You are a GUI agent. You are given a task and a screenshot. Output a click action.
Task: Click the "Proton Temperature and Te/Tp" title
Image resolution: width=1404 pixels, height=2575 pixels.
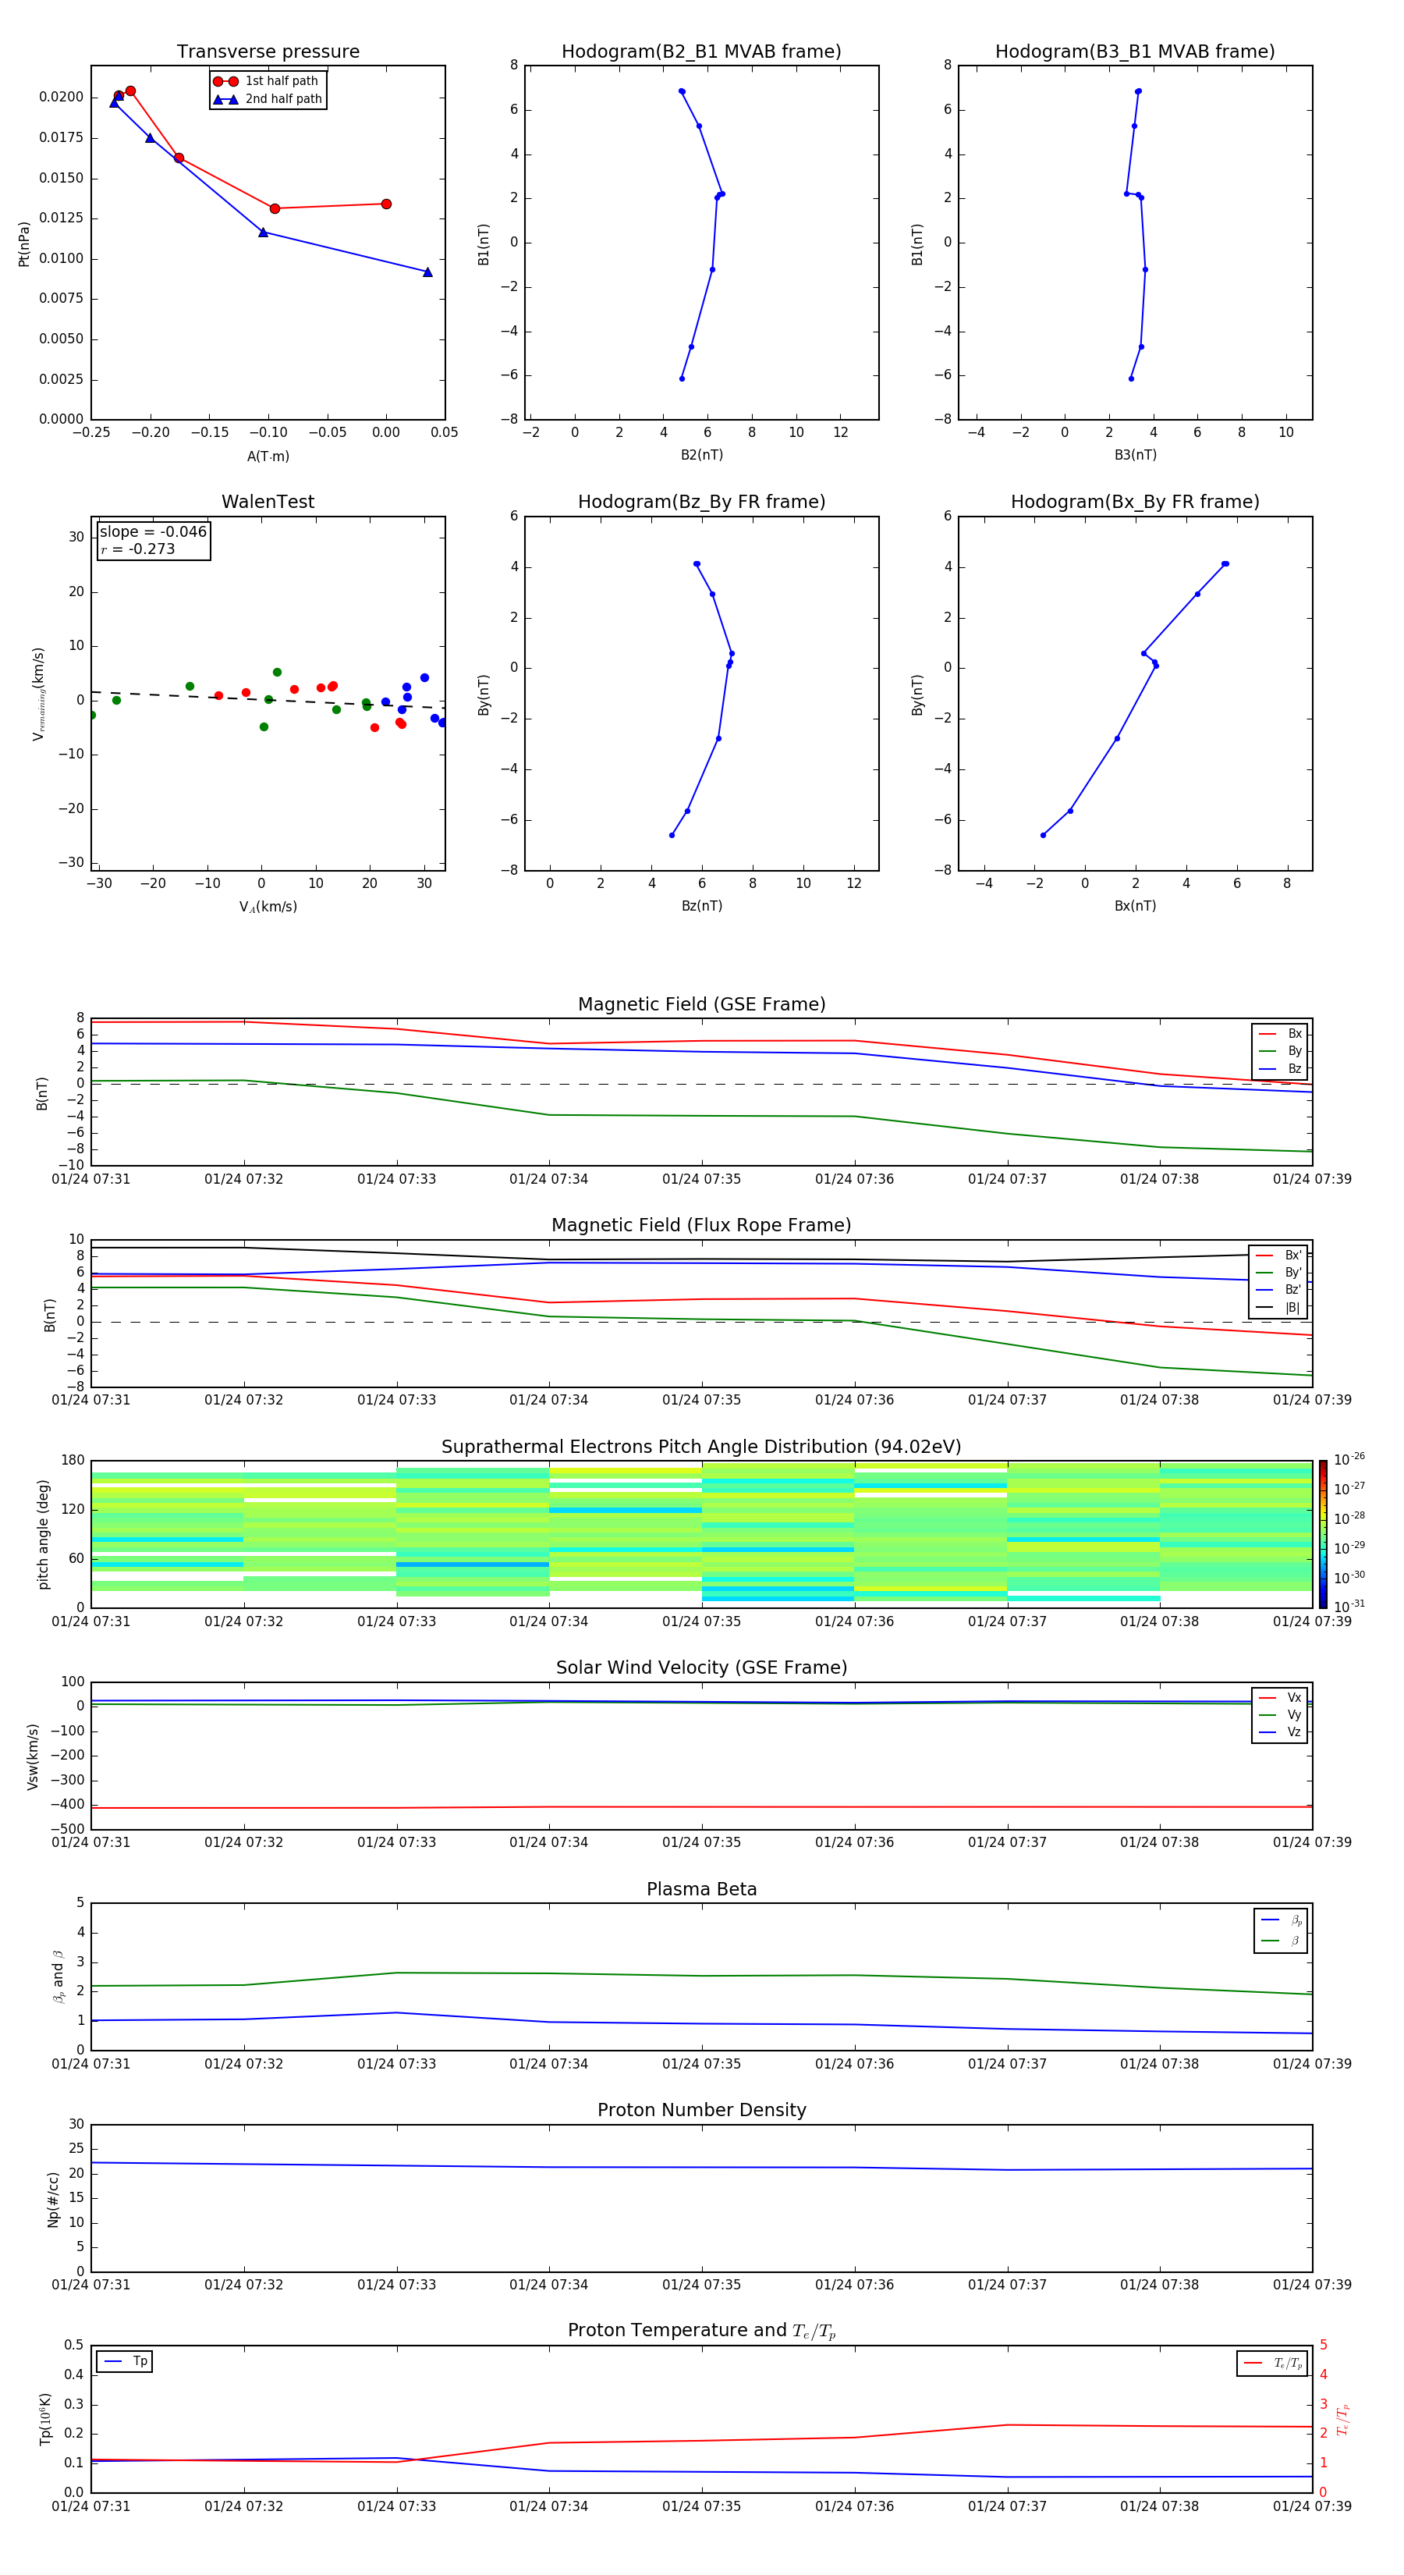(x=701, y=2331)
